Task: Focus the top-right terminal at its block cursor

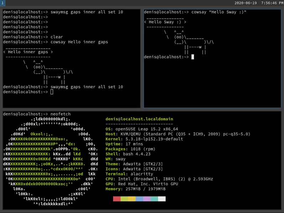Action: [193, 57]
